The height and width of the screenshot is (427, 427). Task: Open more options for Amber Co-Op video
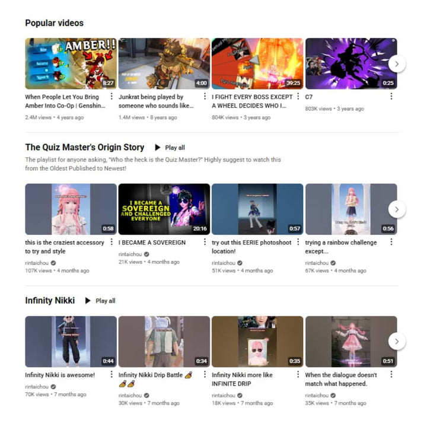click(111, 97)
